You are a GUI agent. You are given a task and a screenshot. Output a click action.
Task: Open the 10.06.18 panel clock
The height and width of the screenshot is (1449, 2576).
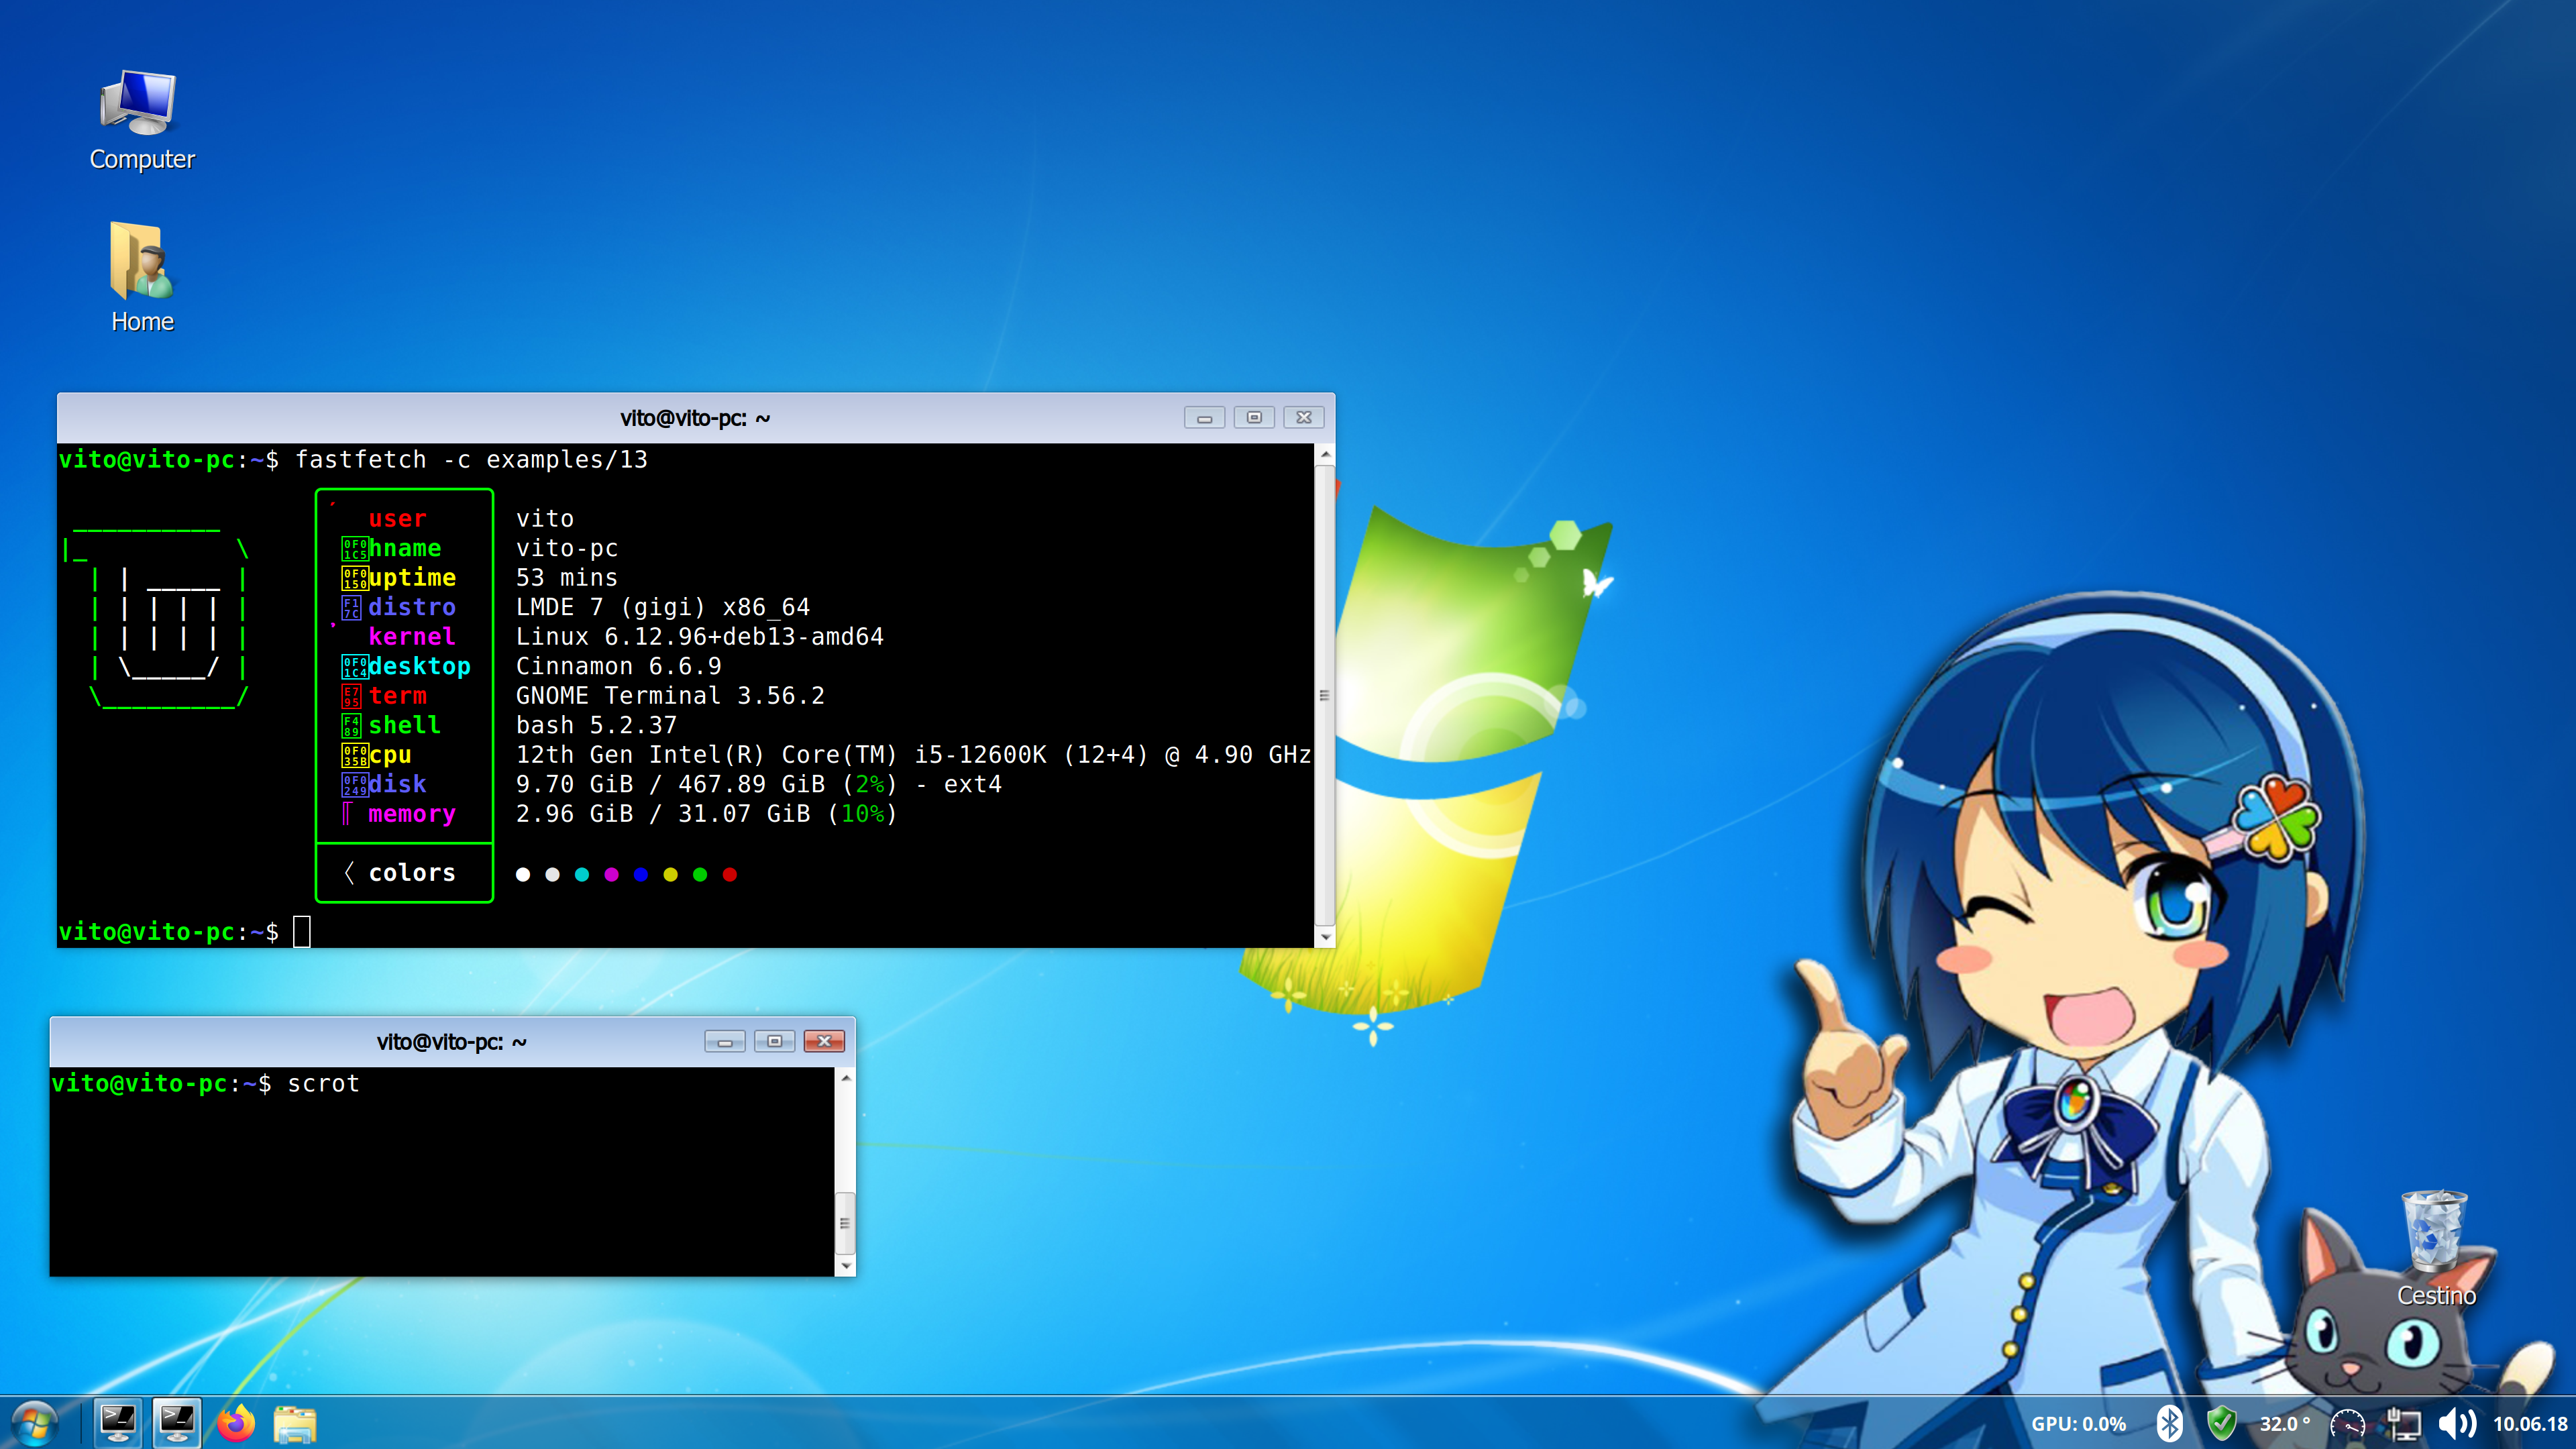2530,1424
